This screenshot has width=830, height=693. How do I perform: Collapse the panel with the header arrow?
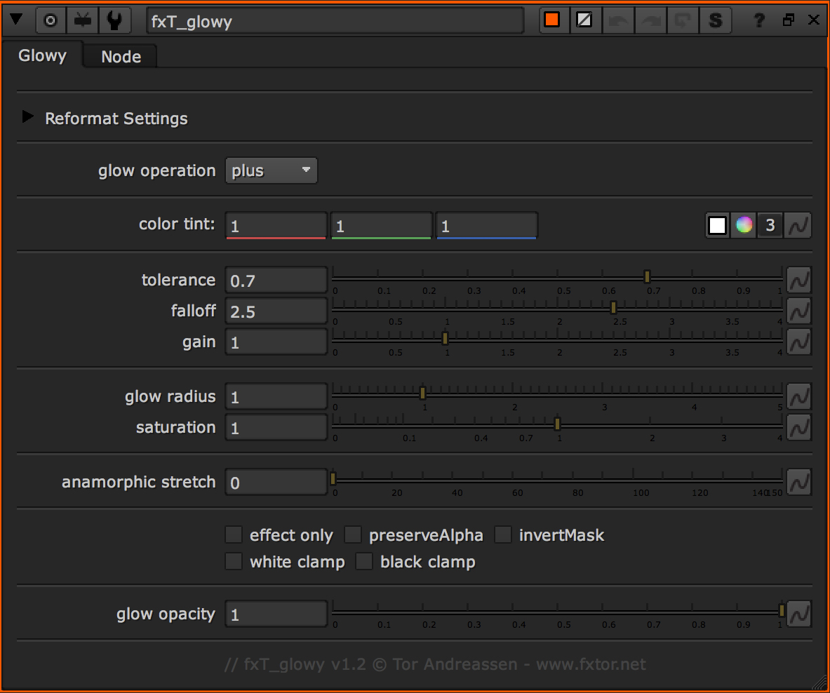click(x=16, y=20)
